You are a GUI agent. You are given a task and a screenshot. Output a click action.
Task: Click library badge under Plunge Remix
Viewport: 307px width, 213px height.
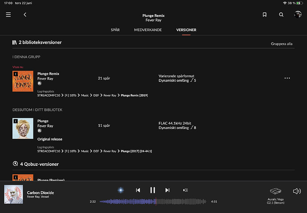coord(39,83)
